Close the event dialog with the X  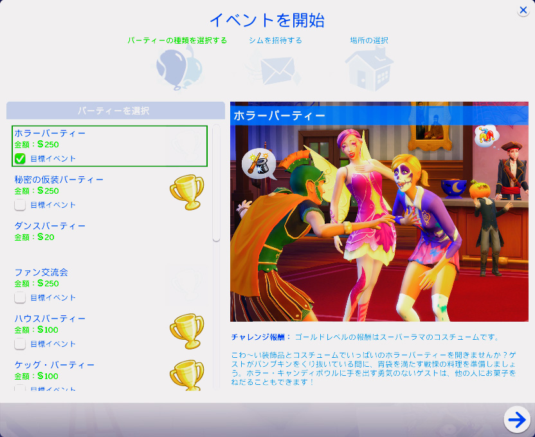[523, 10]
